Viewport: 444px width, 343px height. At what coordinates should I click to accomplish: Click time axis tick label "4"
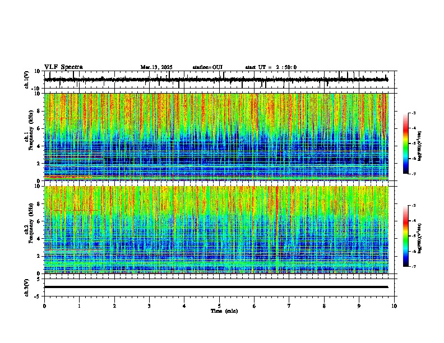coord(184,306)
